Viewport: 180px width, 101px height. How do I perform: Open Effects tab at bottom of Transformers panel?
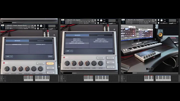pyautogui.click(x=138, y=73)
